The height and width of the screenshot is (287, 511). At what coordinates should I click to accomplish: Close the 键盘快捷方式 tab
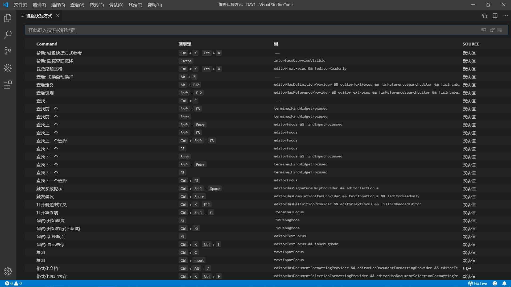click(x=57, y=16)
